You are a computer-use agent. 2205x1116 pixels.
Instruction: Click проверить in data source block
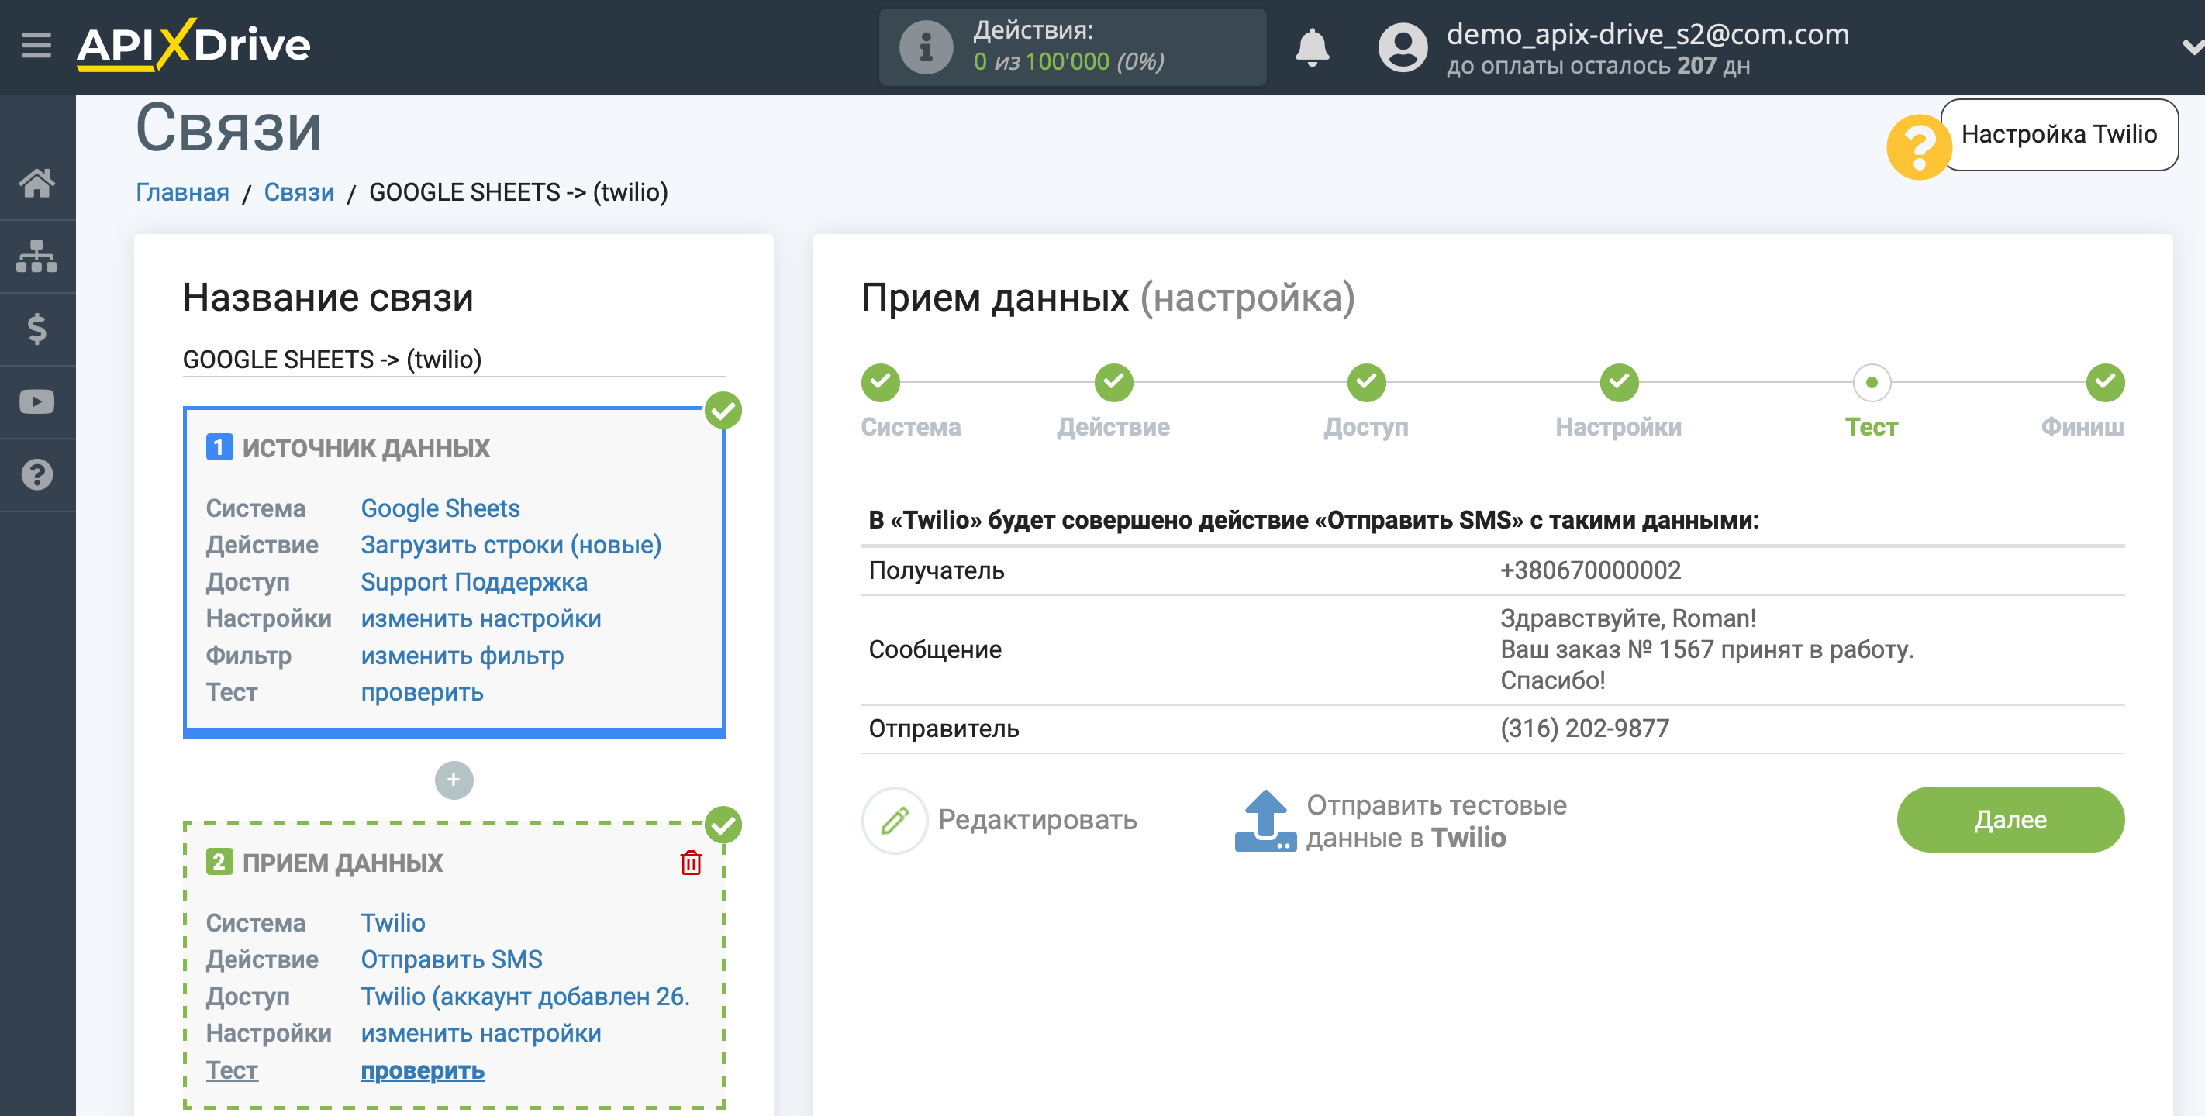422,692
